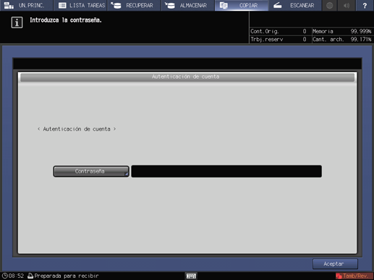Image resolution: width=374 pixels, height=280 pixels.
Task: Confirm with the Aceptar button
Action: point(335,264)
